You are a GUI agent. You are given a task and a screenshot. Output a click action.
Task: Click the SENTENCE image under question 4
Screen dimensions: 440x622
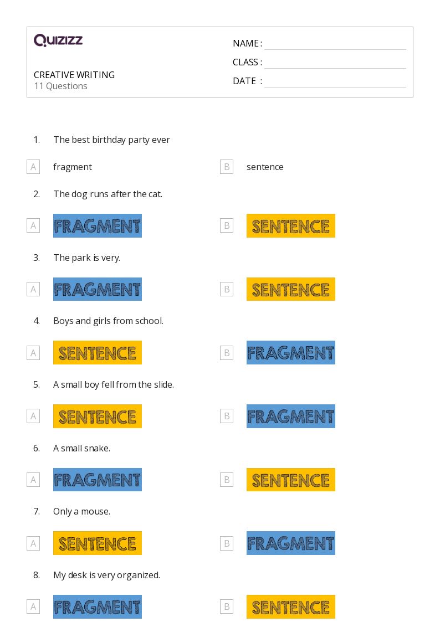(x=98, y=353)
